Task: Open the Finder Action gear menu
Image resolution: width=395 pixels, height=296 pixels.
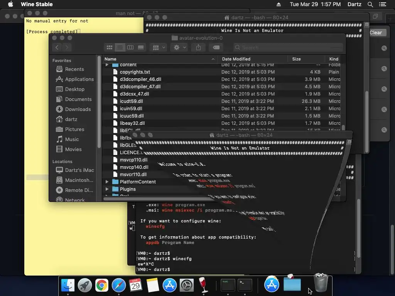Action: click(180, 47)
